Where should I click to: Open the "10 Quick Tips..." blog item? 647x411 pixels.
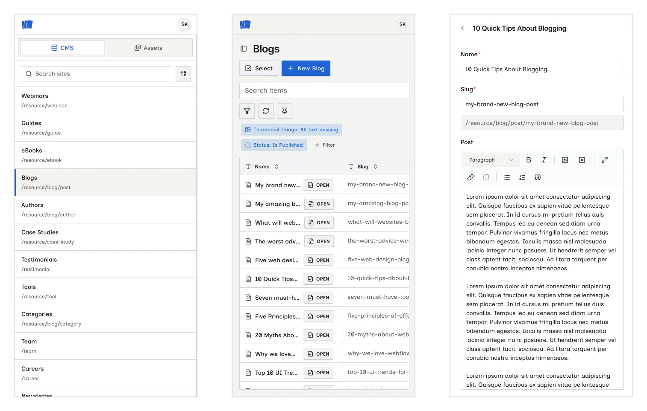click(318, 279)
